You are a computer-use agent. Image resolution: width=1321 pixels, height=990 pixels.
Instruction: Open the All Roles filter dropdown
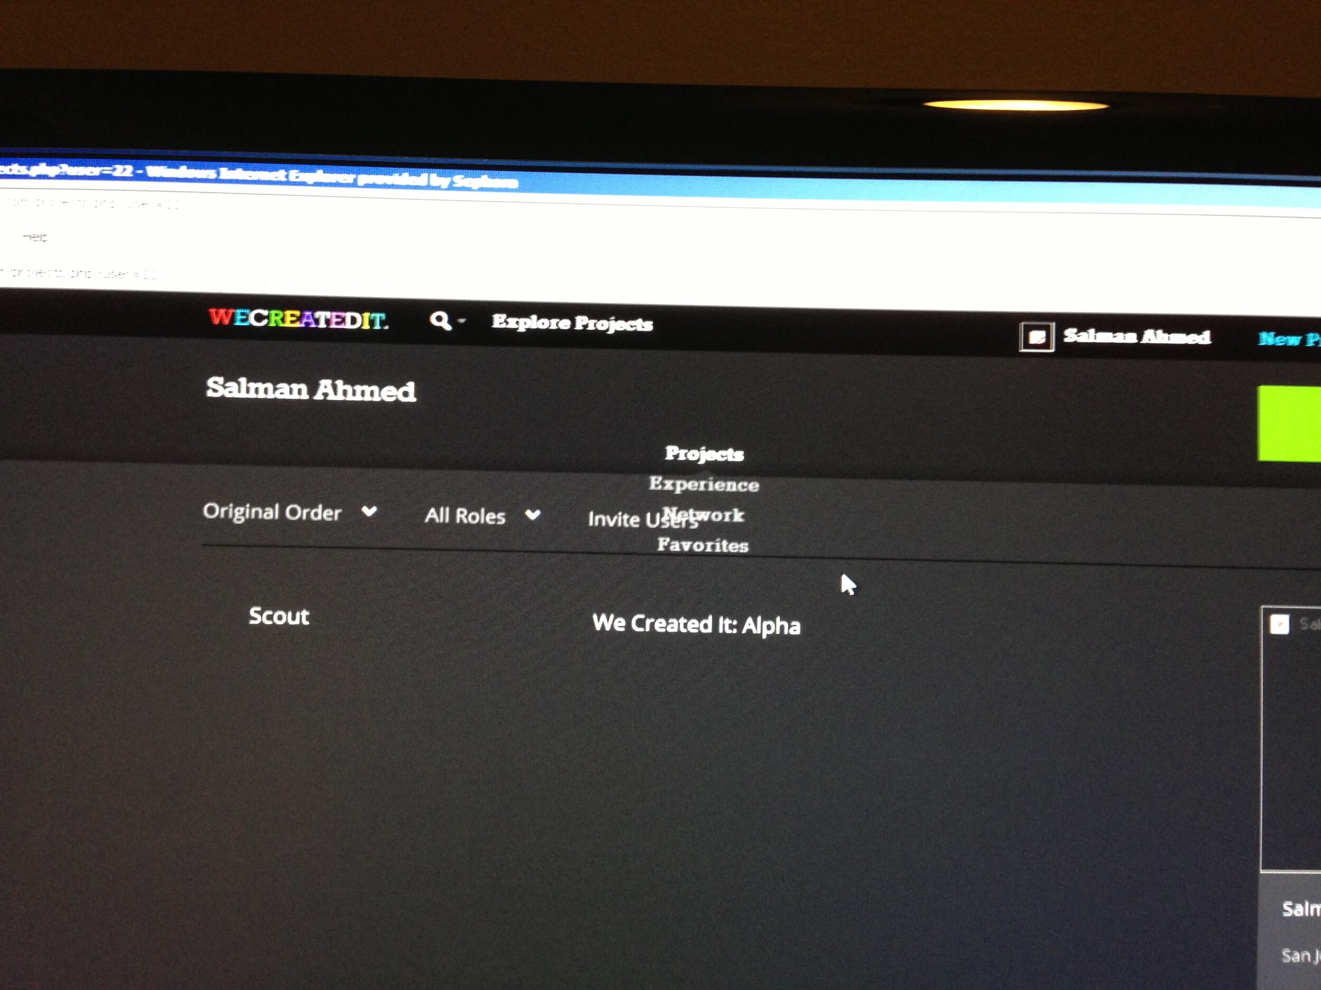coord(482,515)
